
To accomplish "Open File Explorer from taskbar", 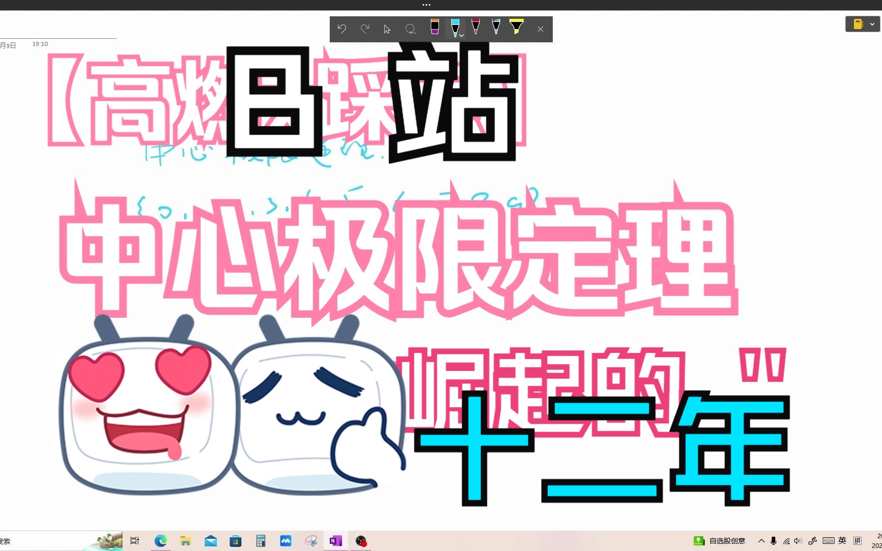I will (x=185, y=541).
